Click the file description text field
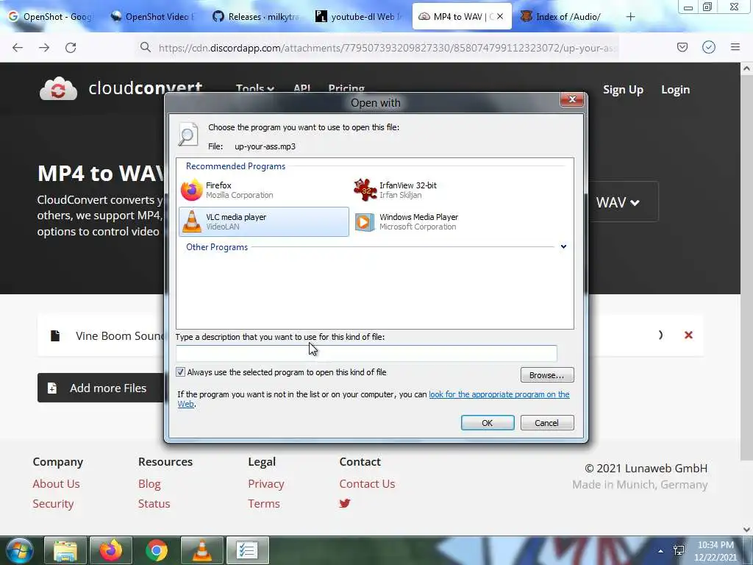The image size is (753, 565). tap(366, 353)
